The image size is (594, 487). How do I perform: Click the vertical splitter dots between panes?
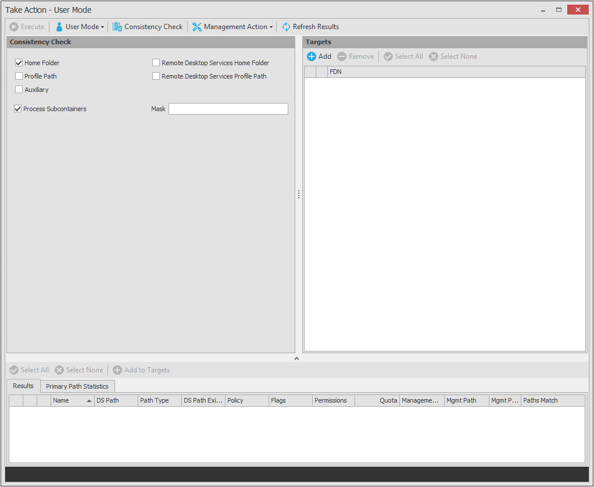[299, 194]
